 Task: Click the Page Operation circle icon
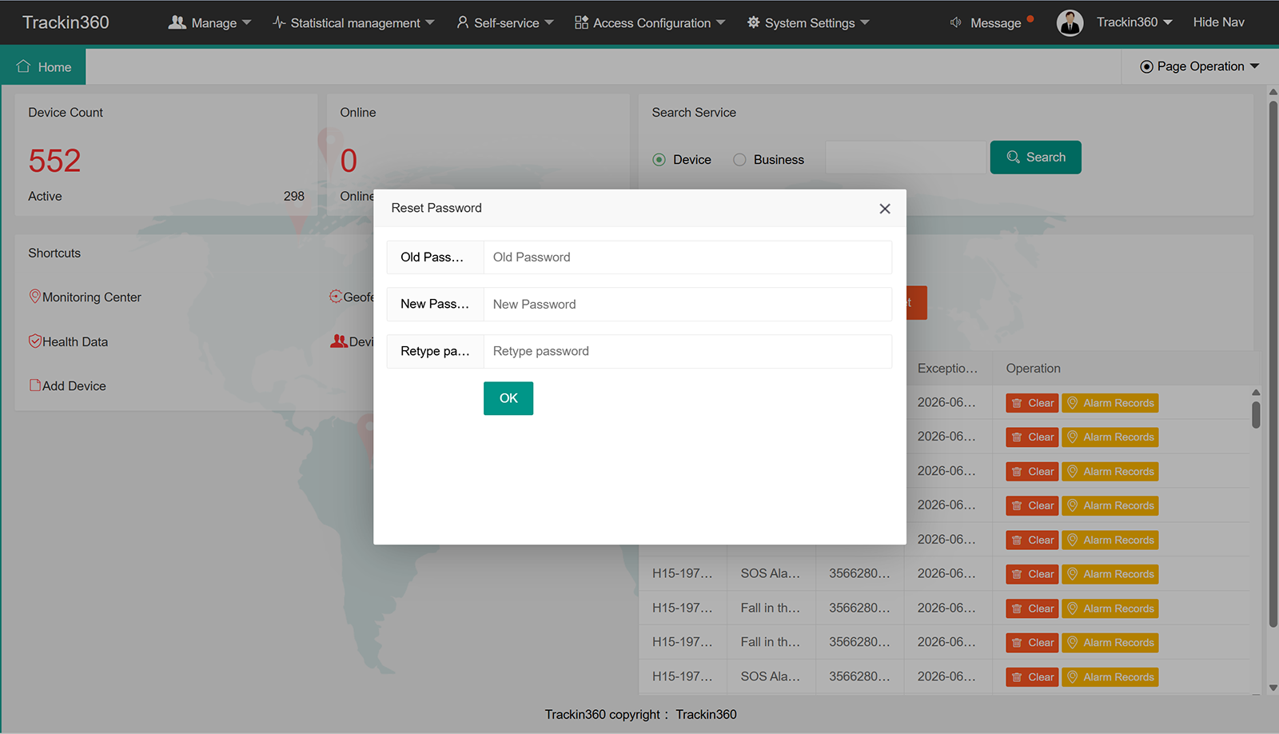1146,66
